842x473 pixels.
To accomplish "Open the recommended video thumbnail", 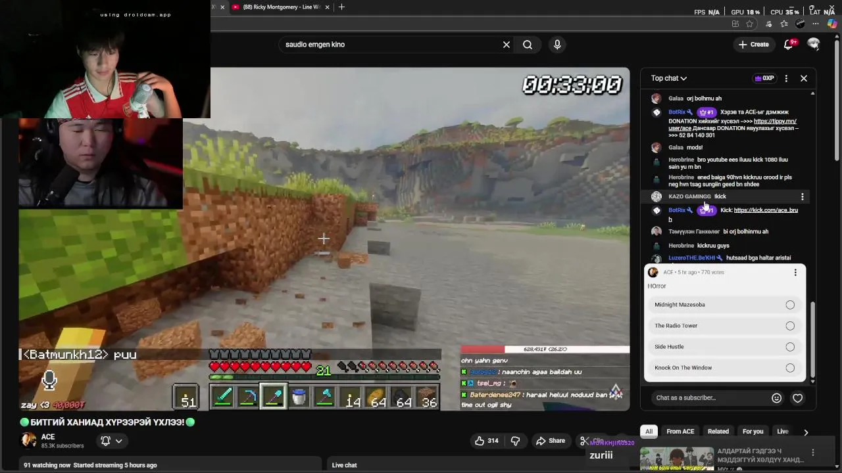I will [x=677, y=459].
